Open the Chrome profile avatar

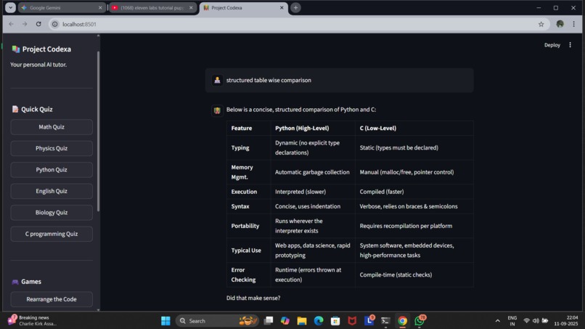click(x=560, y=24)
